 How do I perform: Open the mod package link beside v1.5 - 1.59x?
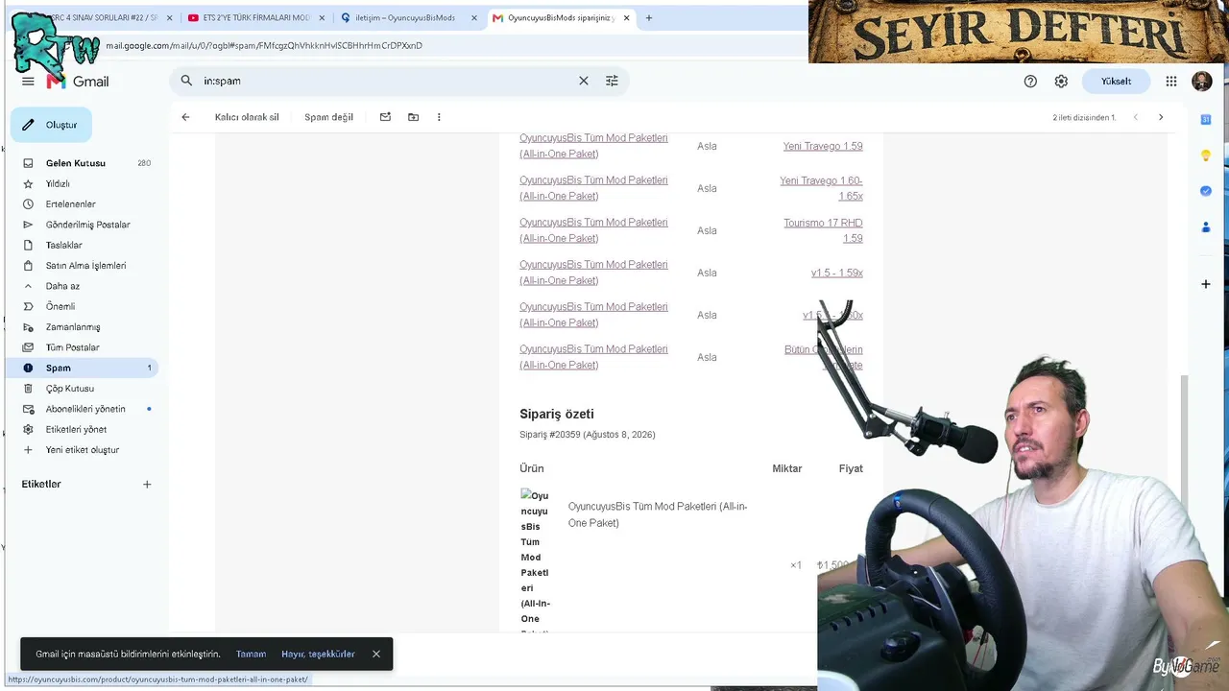click(593, 273)
